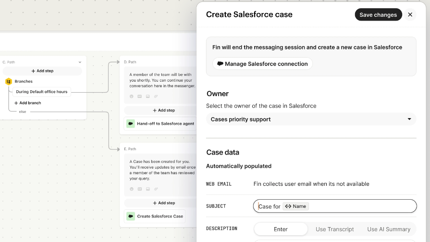This screenshot has width=430, height=242.
Task: Choose Use AI Summary for description
Action: pyautogui.click(x=388, y=229)
